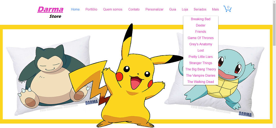This screenshot has height=128, width=276.
Task: Select The Walking Dead entry
Action: 201,82
